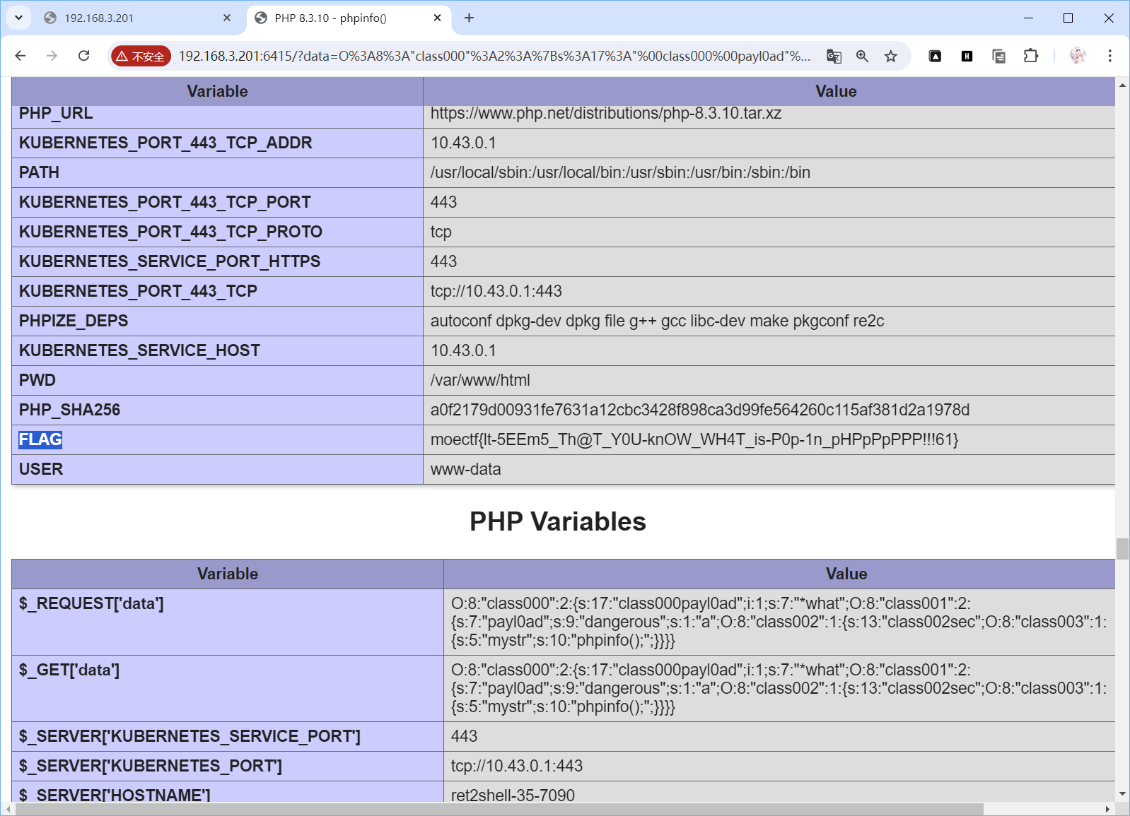Click the $_GET['data'] variable name
This screenshot has width=1130, height=816.
coord(69,670)
